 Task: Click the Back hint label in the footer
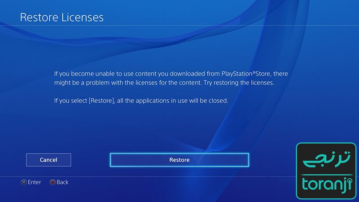coord(62,182)
